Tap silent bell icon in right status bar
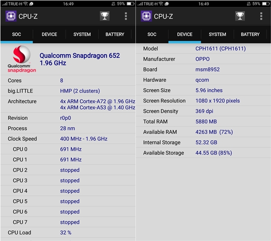This screenshot has width=271, height=241. point(248,4)
